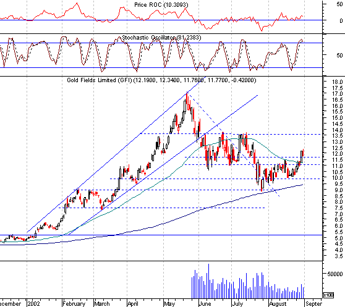This screenshot has height=307, width=345.
Task: Click the tallest blue volume bar
Action: coord(208,281)
